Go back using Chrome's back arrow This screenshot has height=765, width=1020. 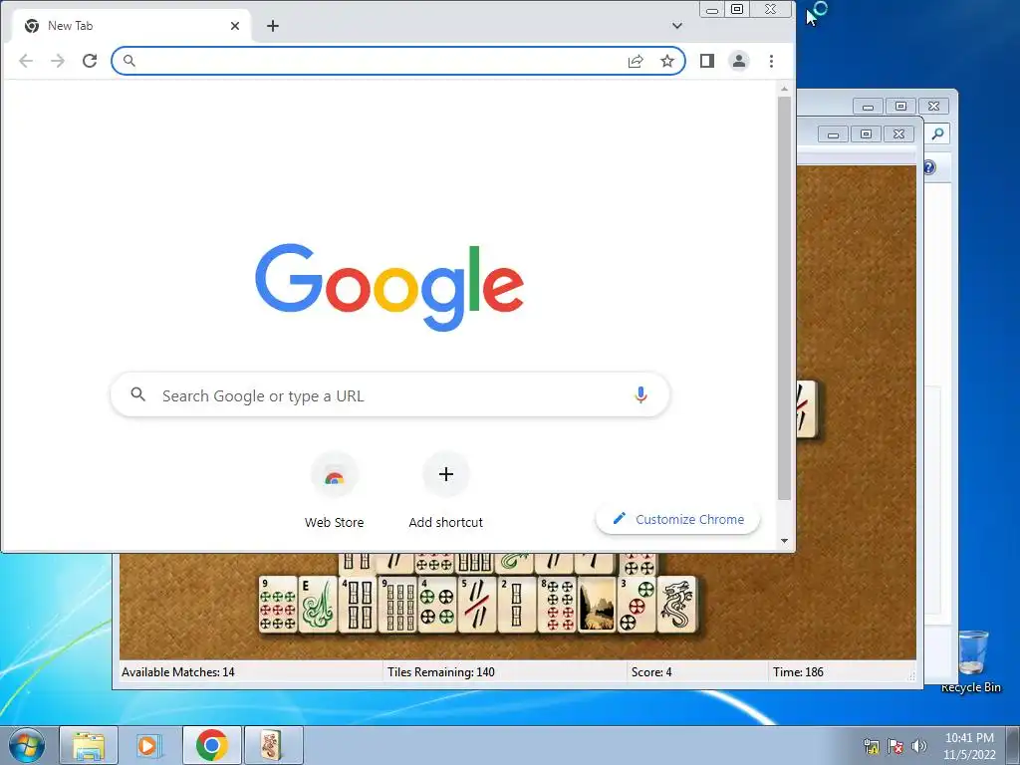click(25, 61)
